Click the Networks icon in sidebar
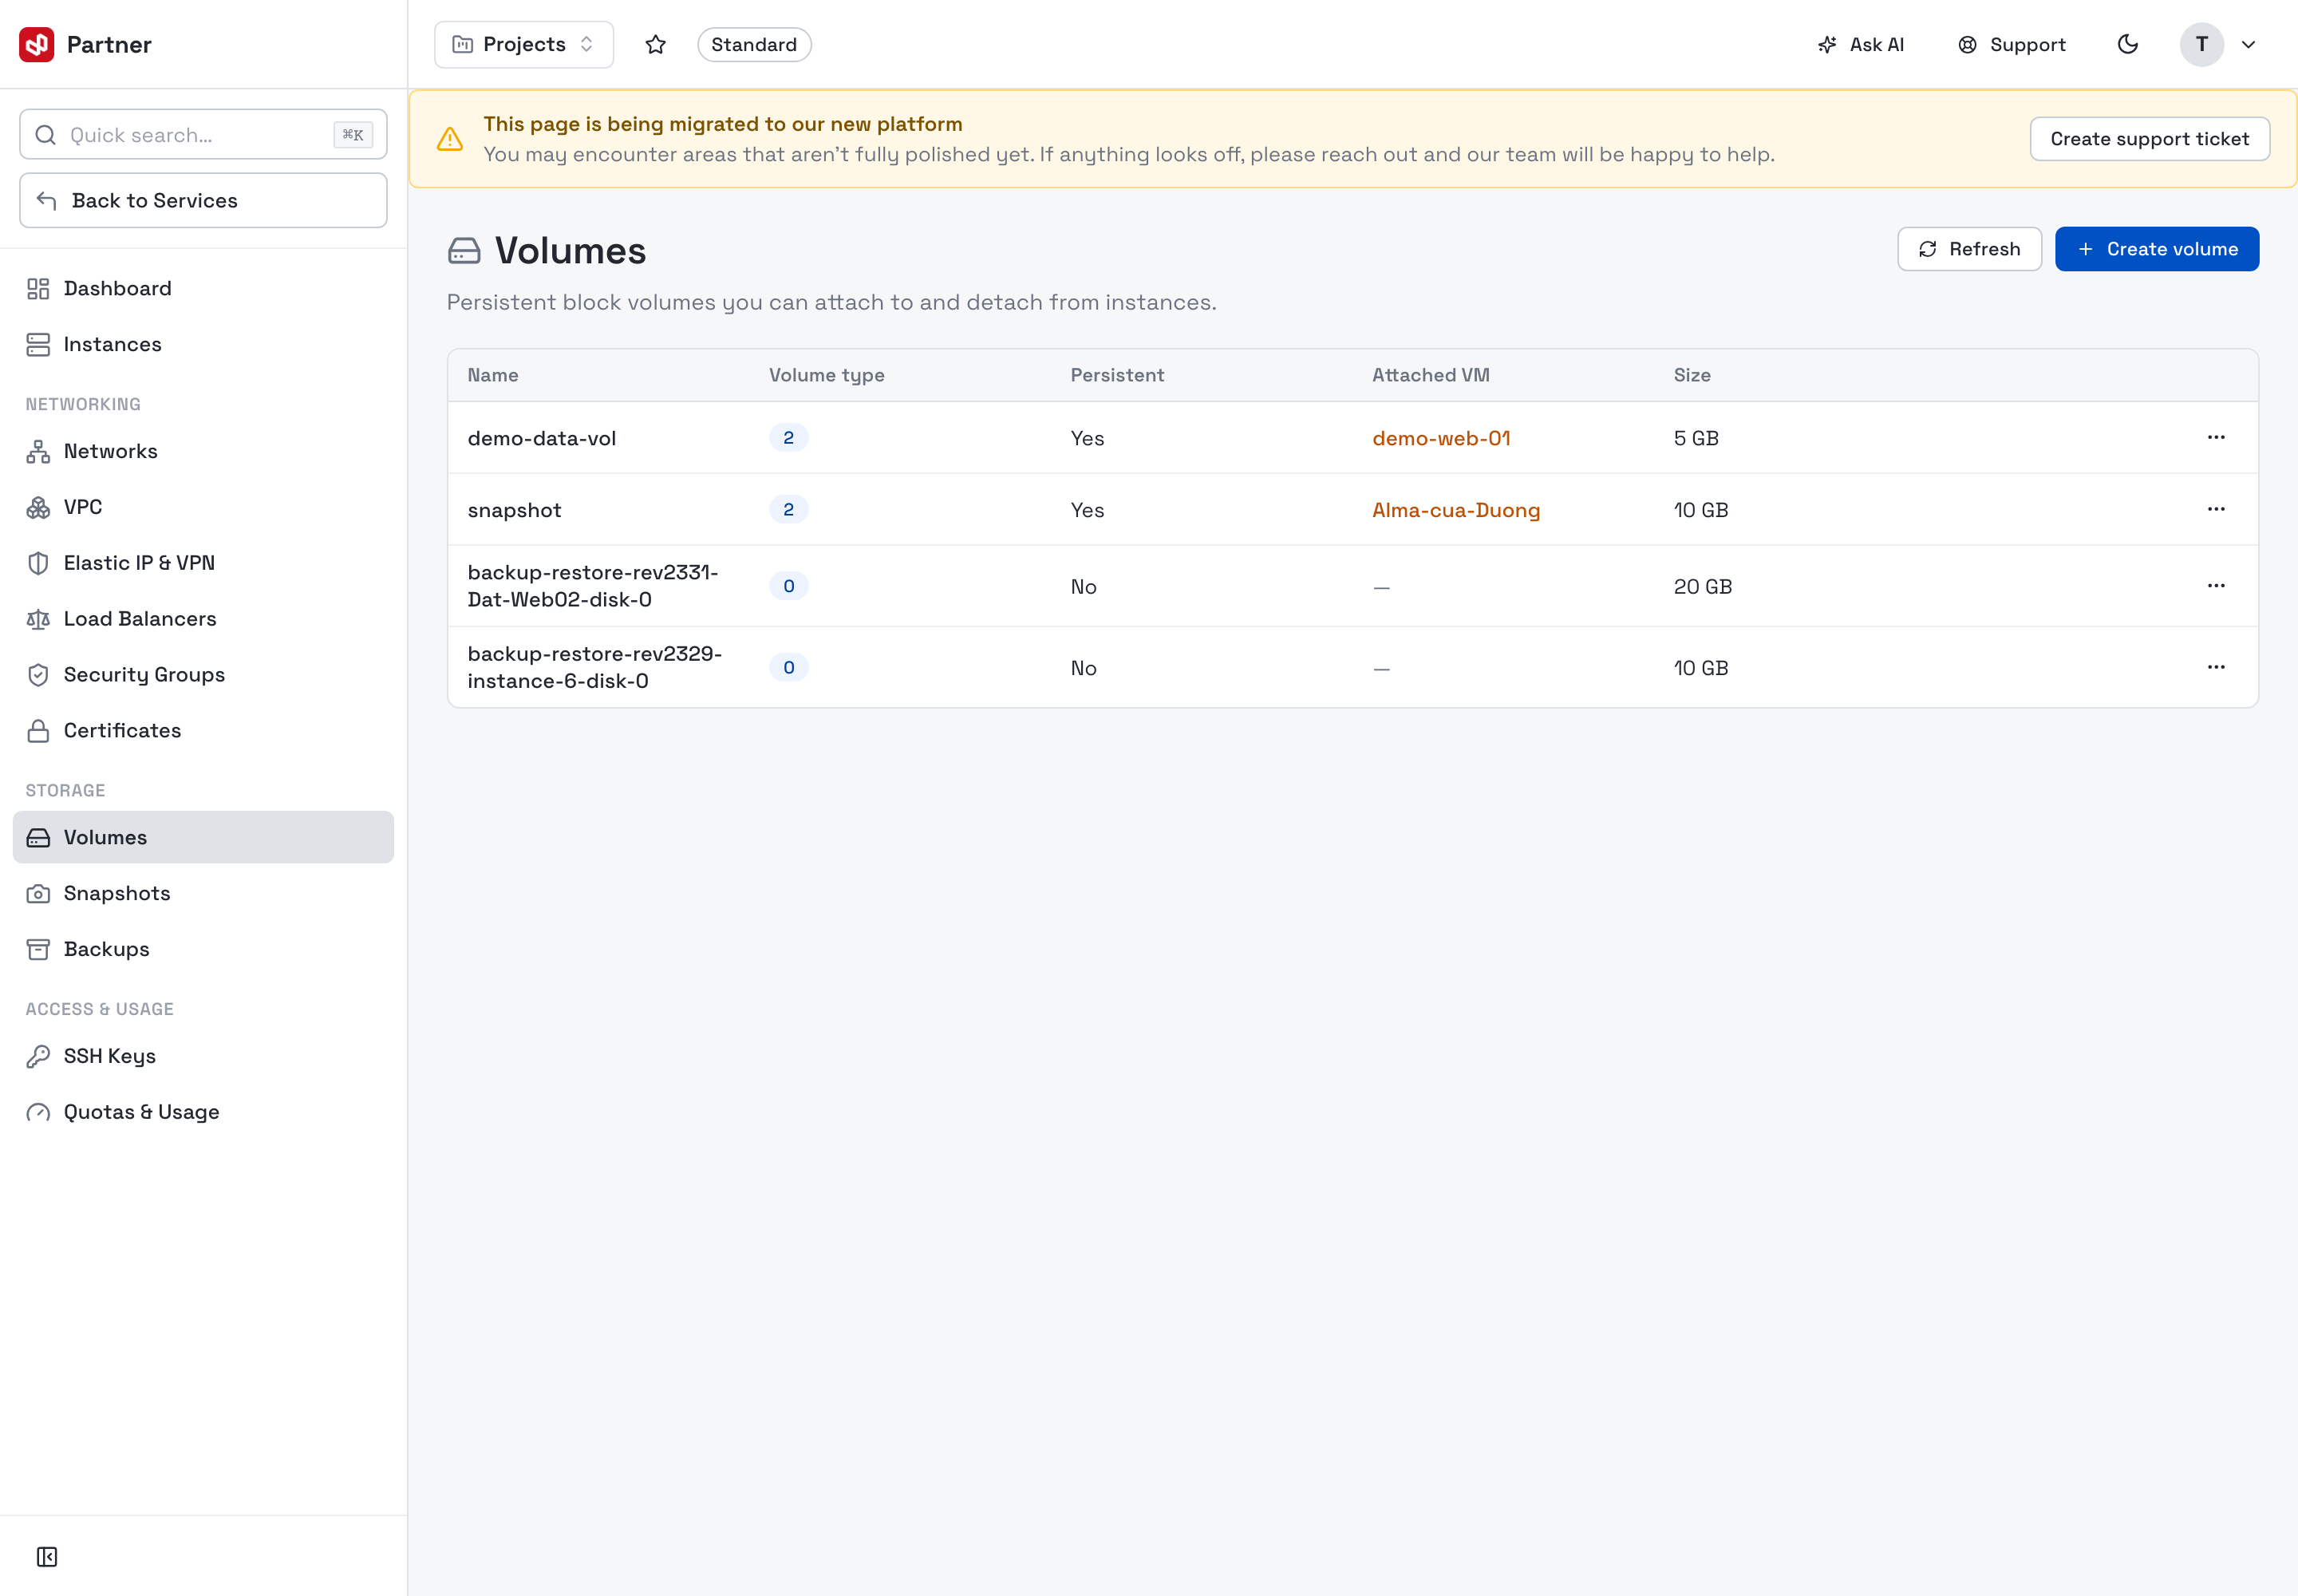2298x1596 pixels. 38,452
